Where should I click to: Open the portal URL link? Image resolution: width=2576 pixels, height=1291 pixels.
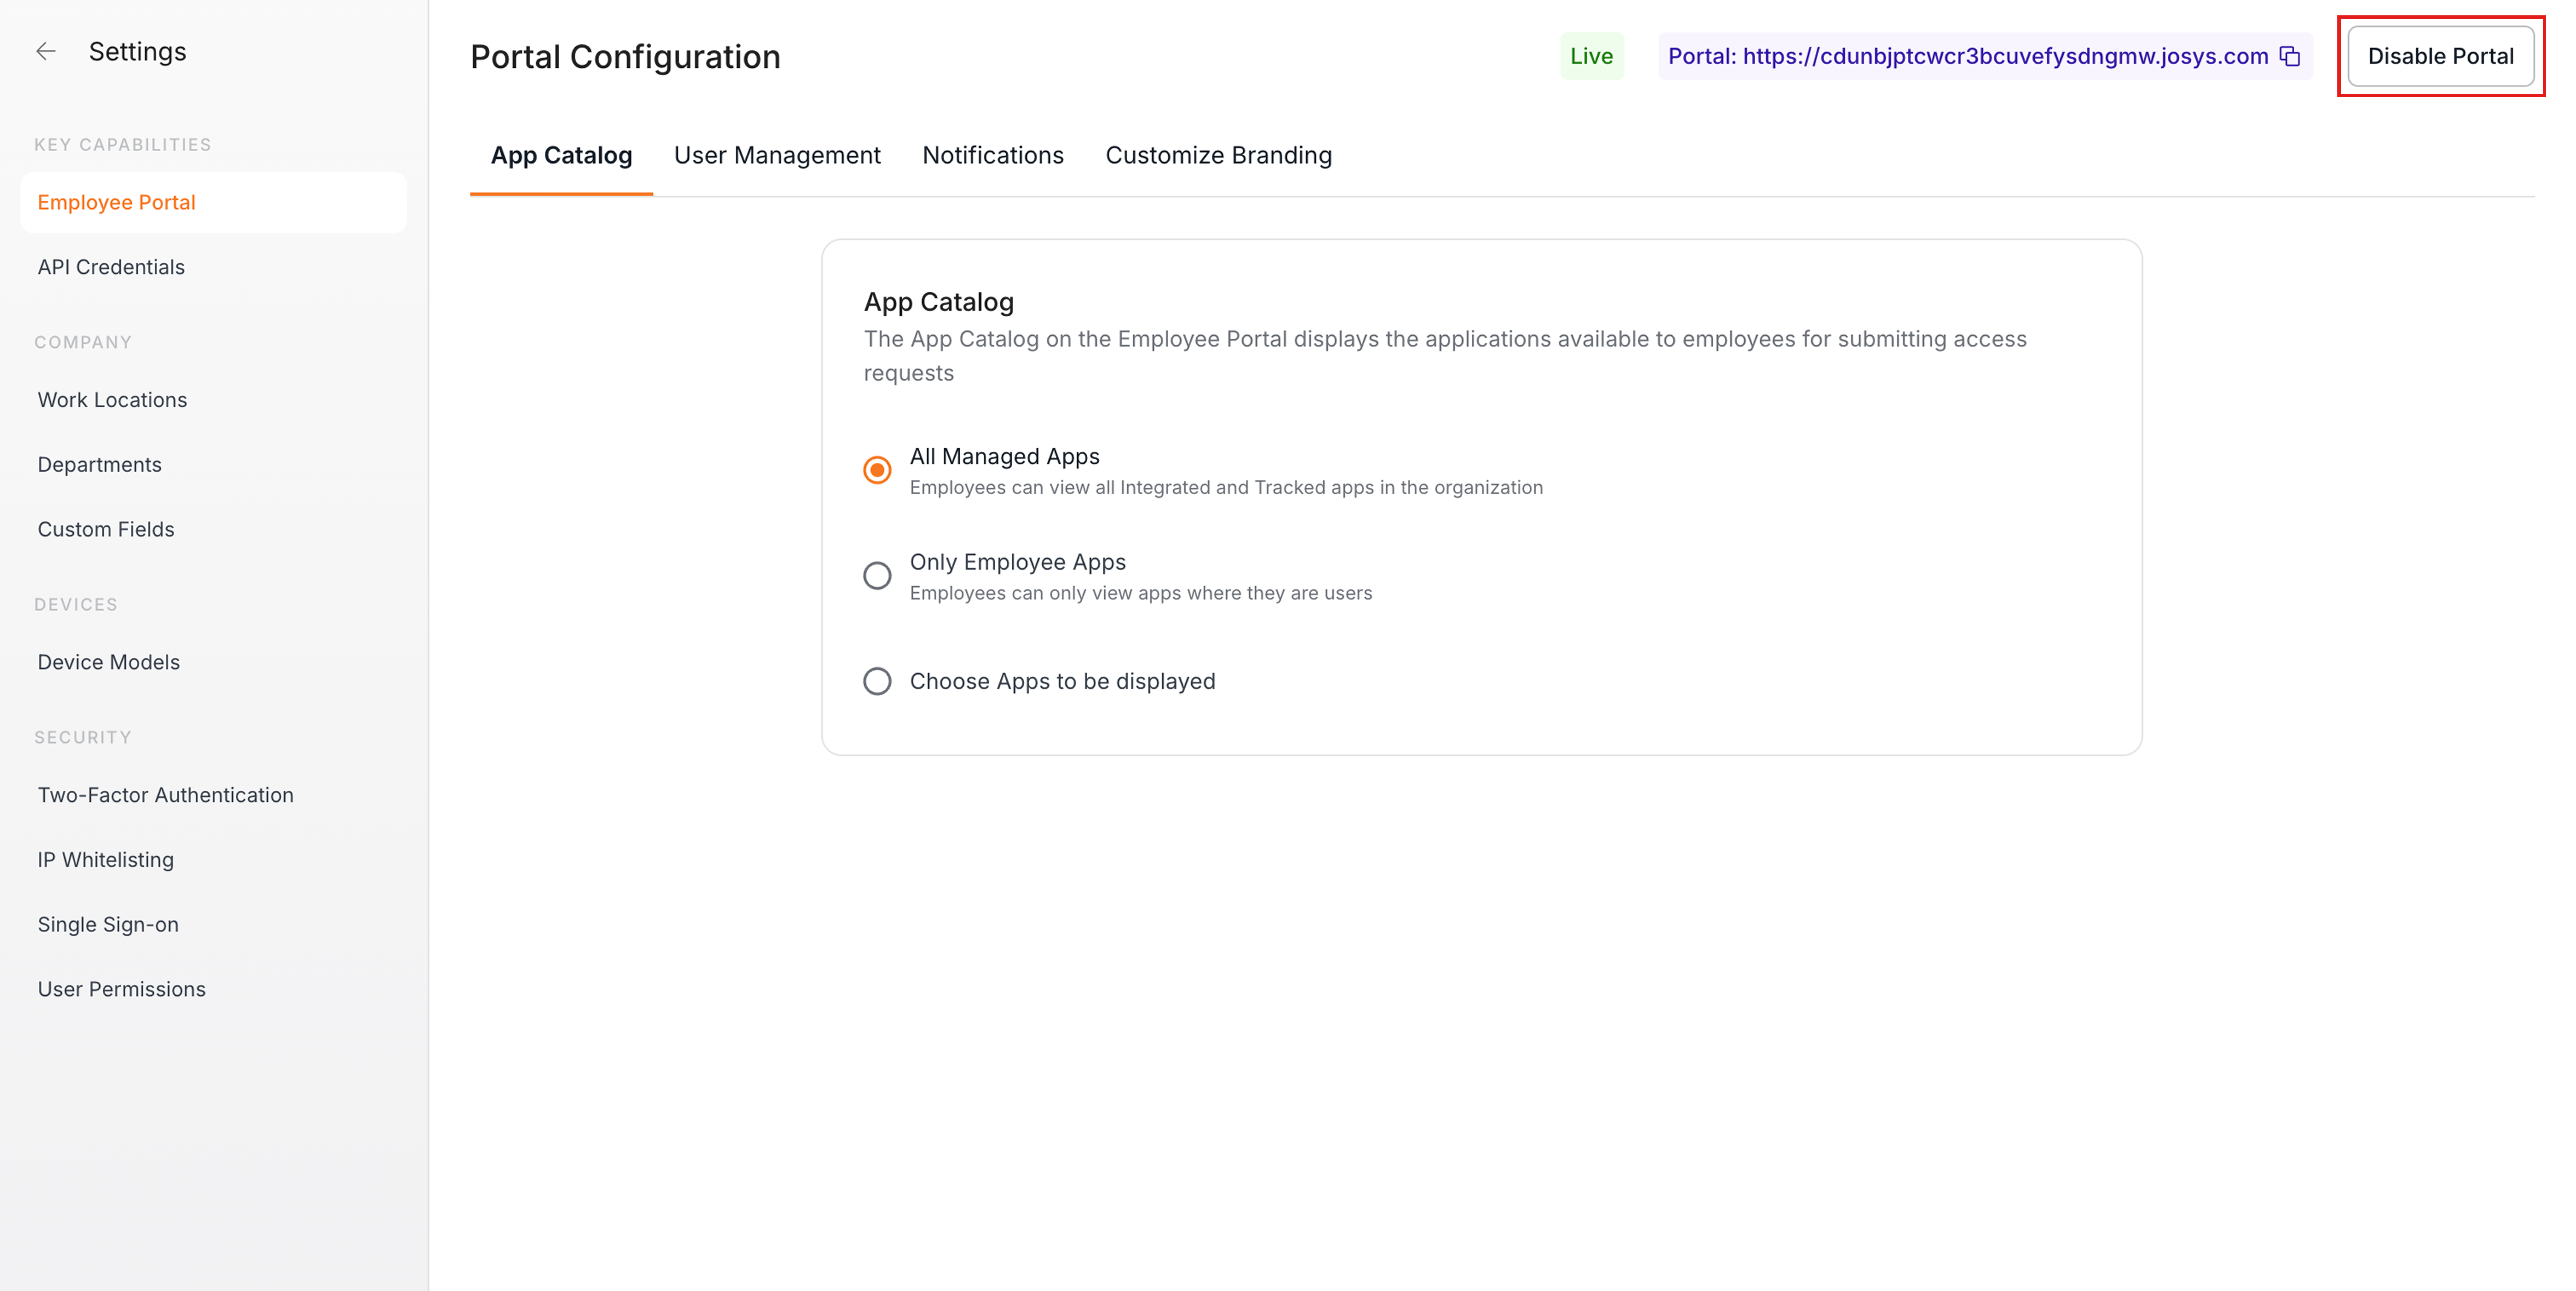[x=1968, y=56]
